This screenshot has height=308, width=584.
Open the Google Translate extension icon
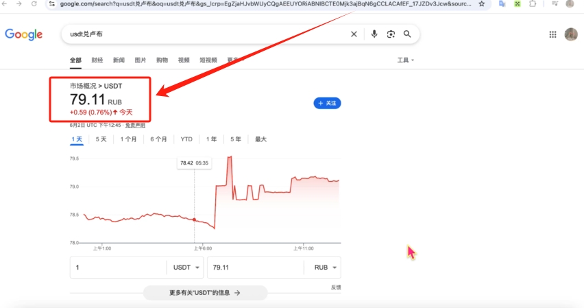pyautogui.click(x=502, y=3)
